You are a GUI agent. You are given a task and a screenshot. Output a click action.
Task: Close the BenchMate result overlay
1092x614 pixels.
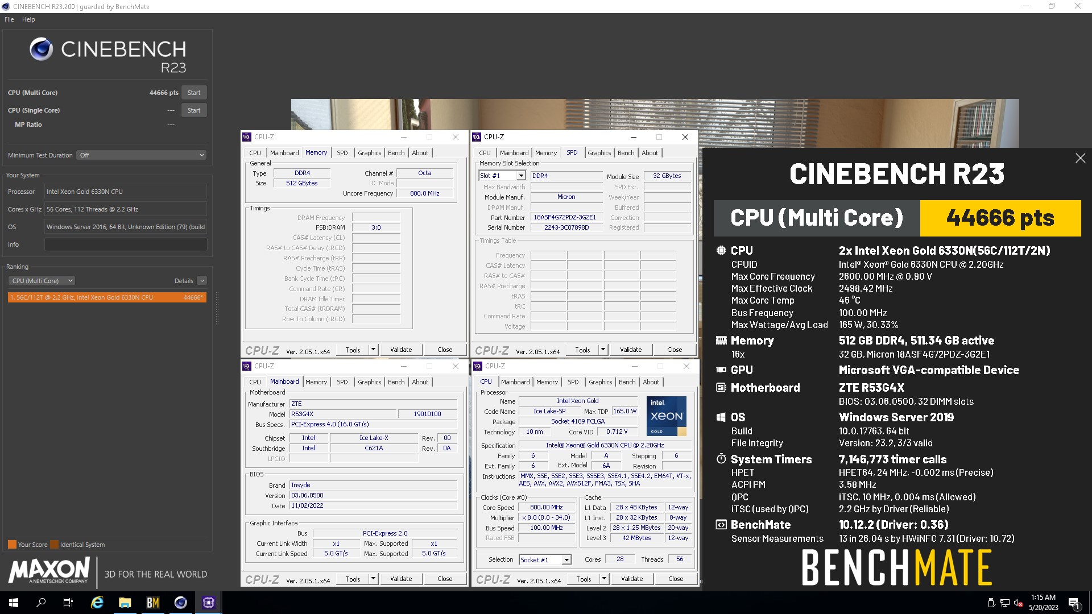[1080, 158]
